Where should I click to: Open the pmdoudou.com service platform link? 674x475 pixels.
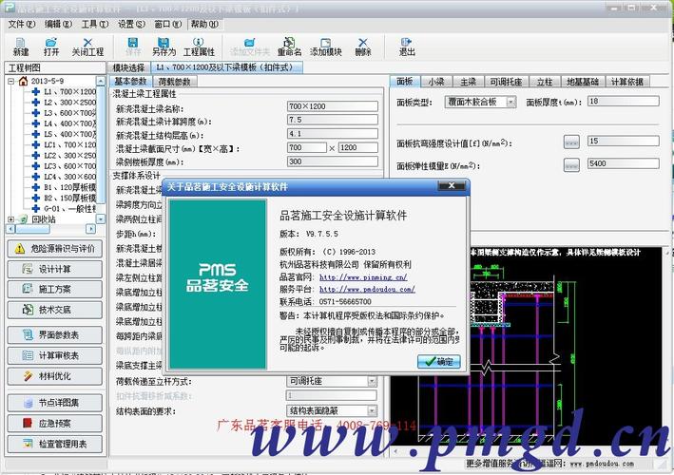click(368, 290)
